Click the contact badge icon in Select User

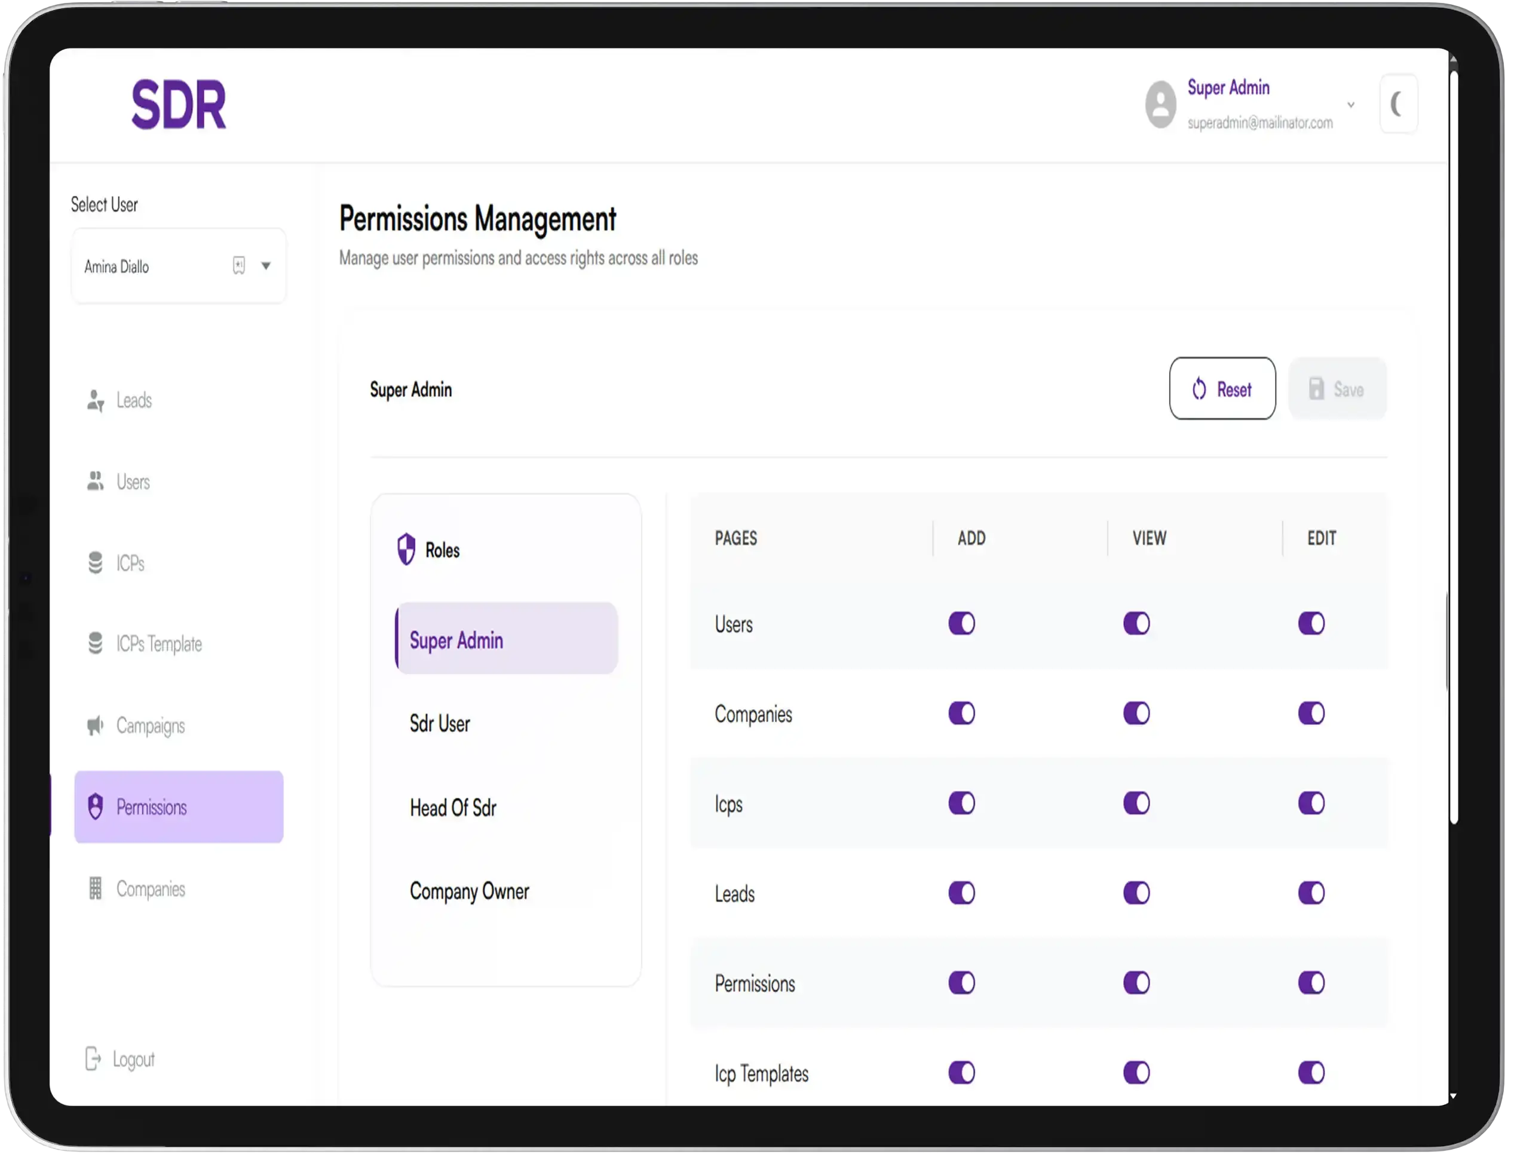(239, 266)
